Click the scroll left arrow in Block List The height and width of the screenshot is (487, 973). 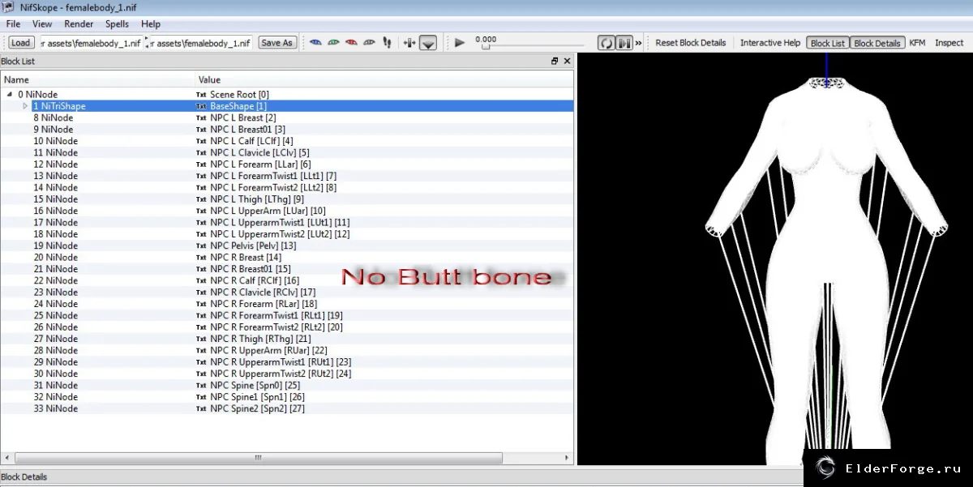[6, 458]
